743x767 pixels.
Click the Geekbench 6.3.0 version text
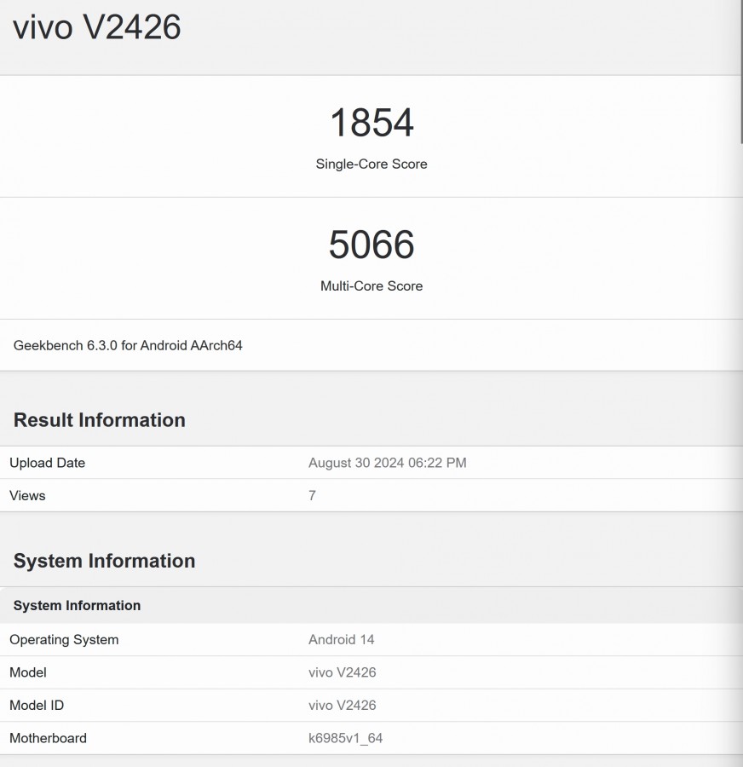coord(128,345)
